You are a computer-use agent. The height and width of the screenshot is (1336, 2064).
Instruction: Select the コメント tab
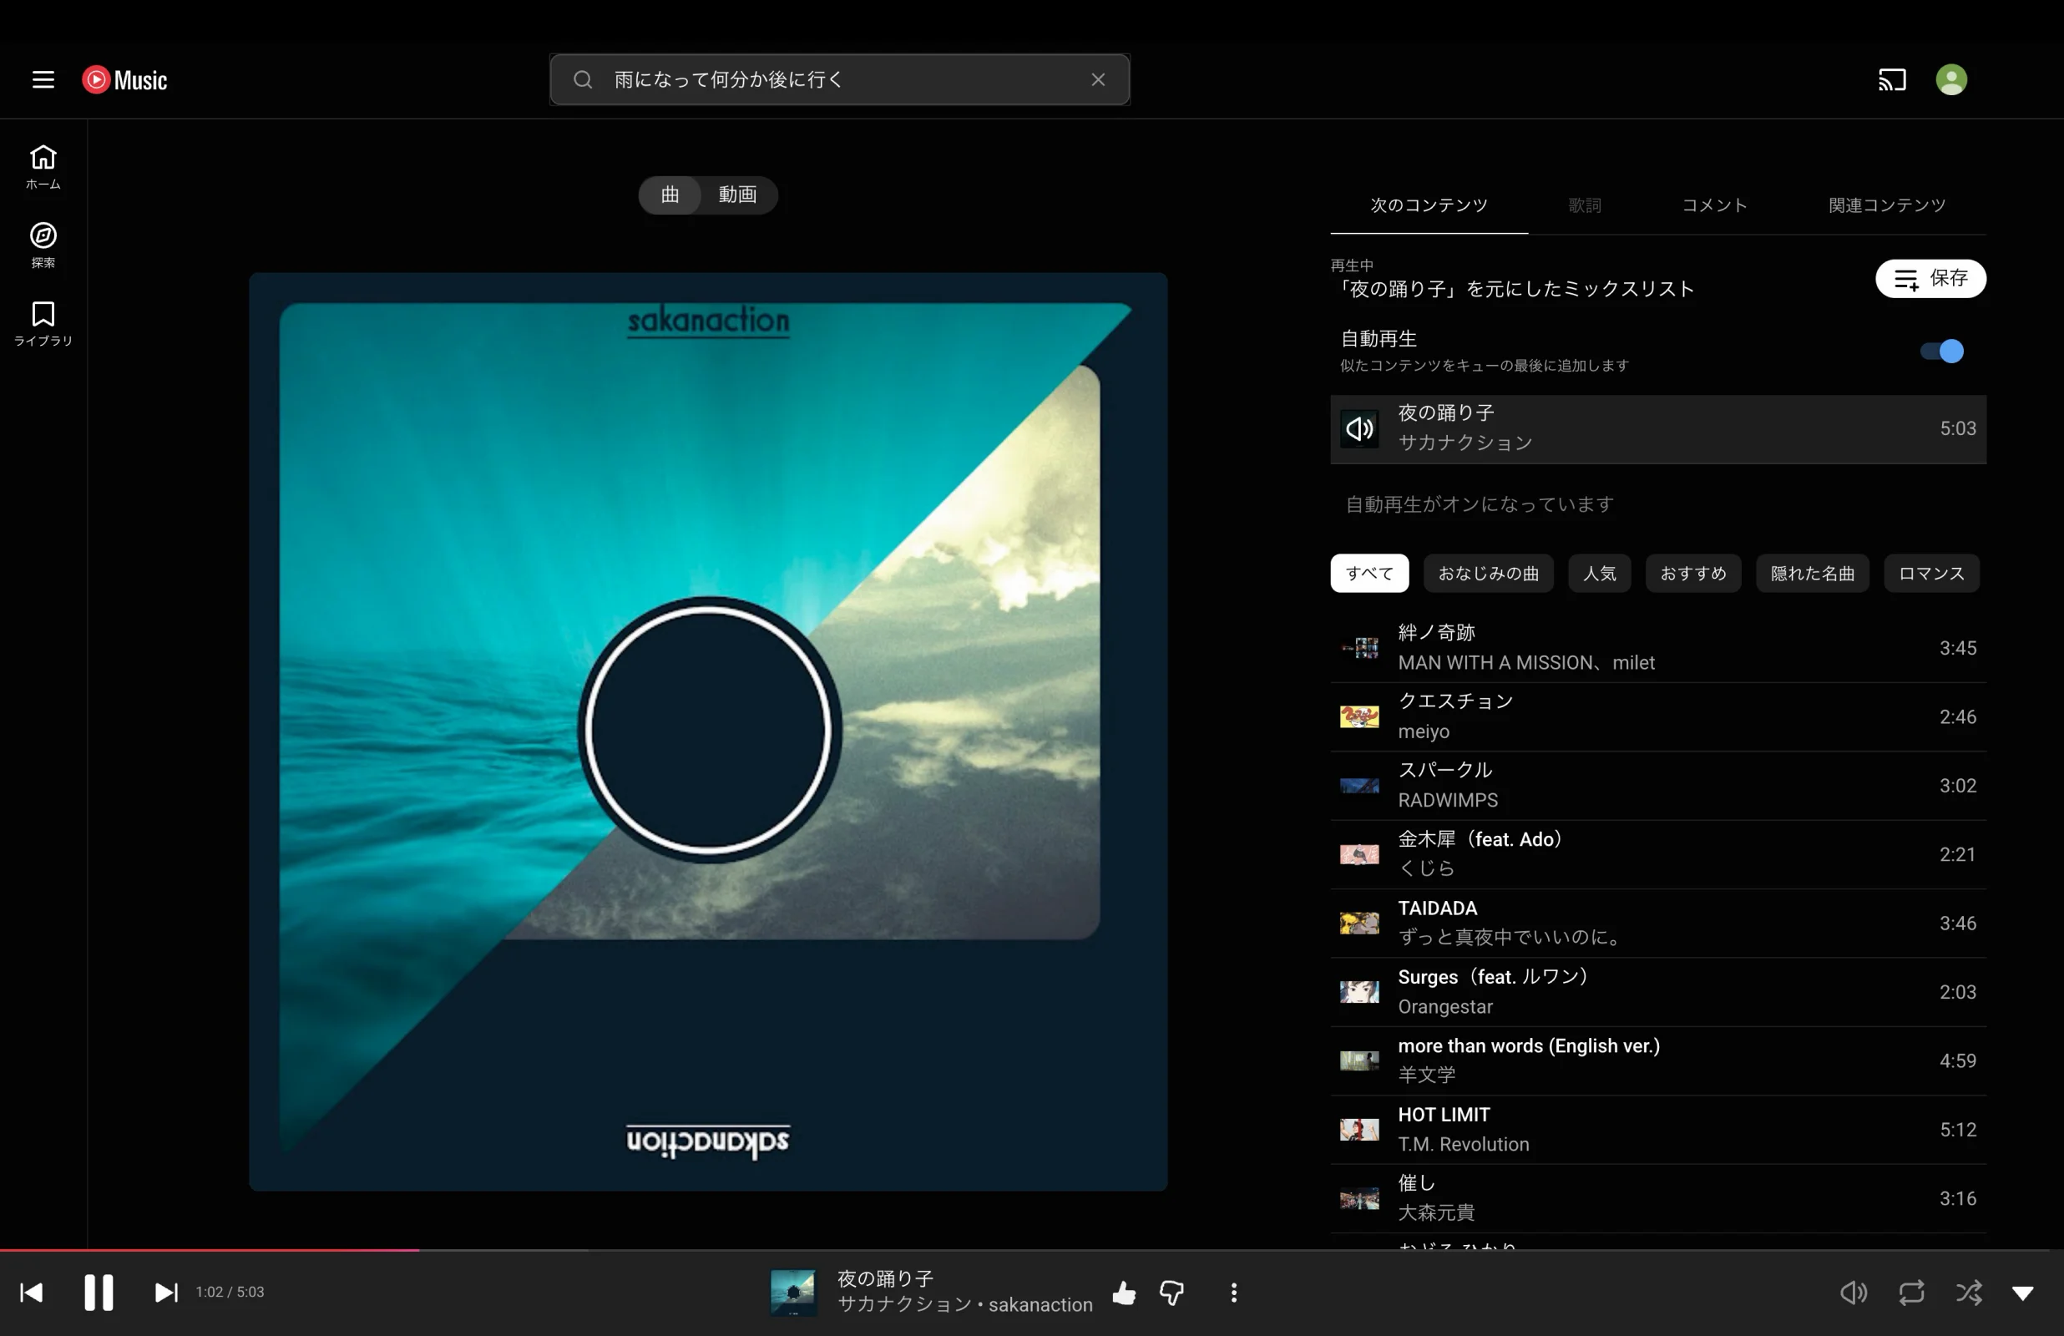pos(1714,205)
